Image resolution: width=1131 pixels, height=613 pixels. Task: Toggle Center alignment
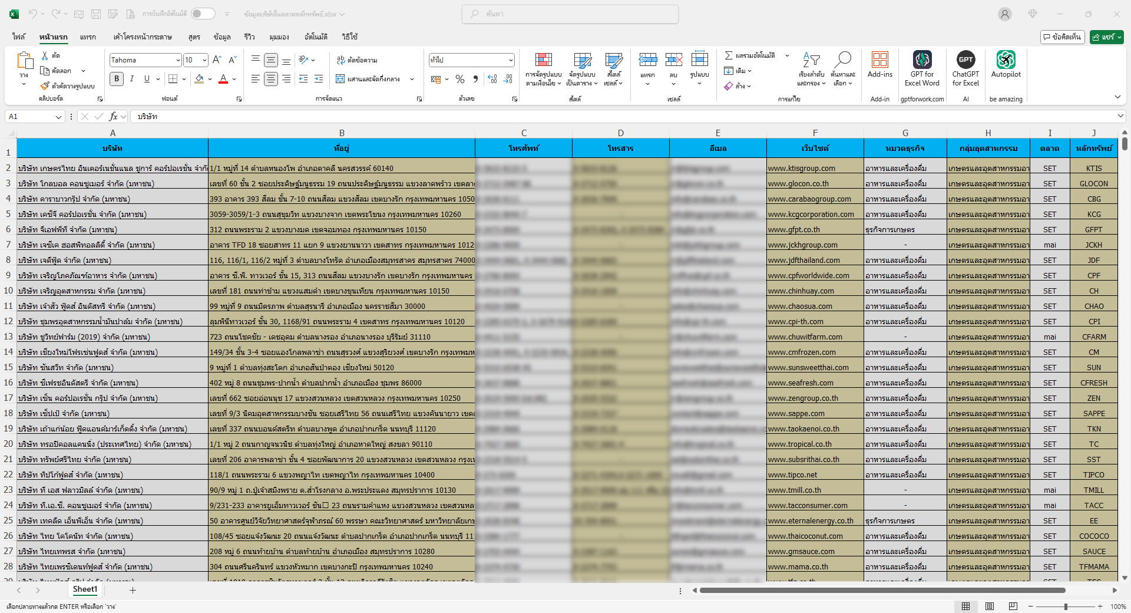271,79
